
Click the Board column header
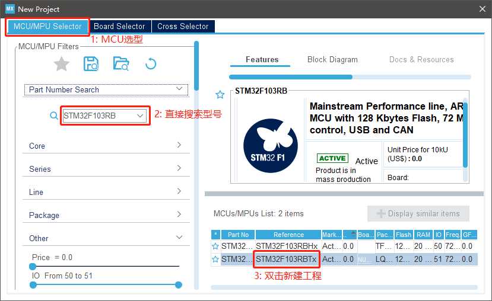tap(366, 235)
